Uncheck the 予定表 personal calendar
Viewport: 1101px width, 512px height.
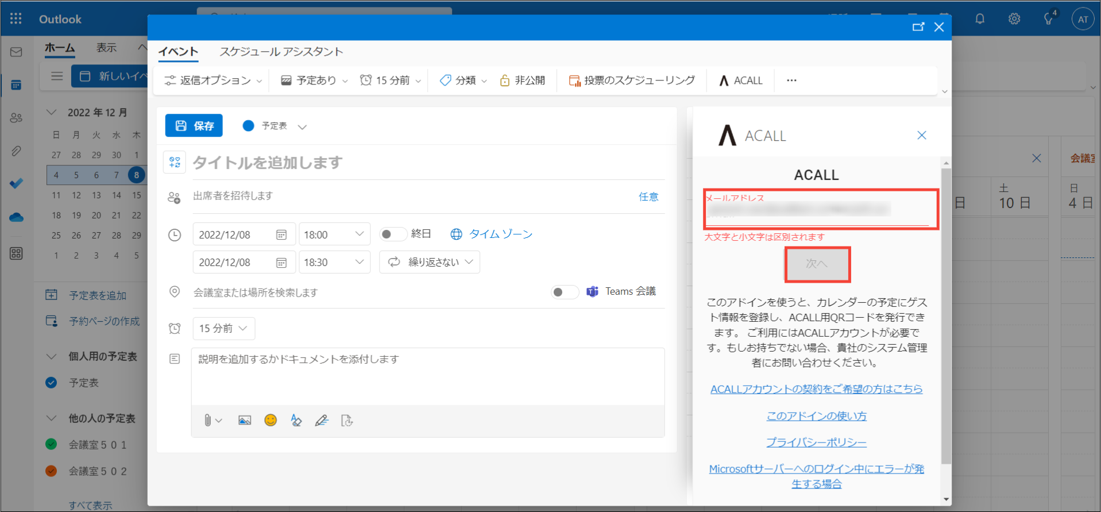[51, 383]
